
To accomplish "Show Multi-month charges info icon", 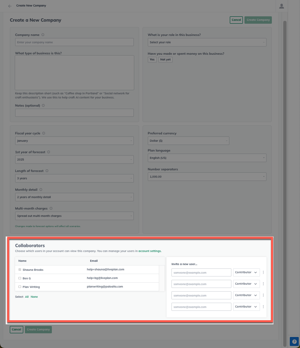I will [x=51, y=208].
